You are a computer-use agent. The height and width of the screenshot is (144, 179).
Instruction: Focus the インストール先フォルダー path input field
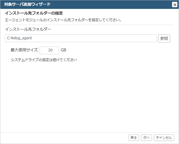point(81,38)
